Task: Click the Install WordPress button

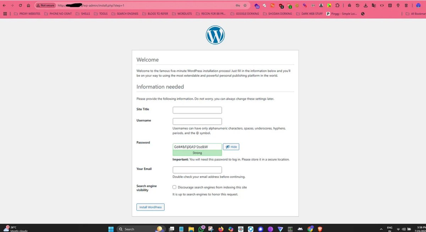Action: (151, 207)
